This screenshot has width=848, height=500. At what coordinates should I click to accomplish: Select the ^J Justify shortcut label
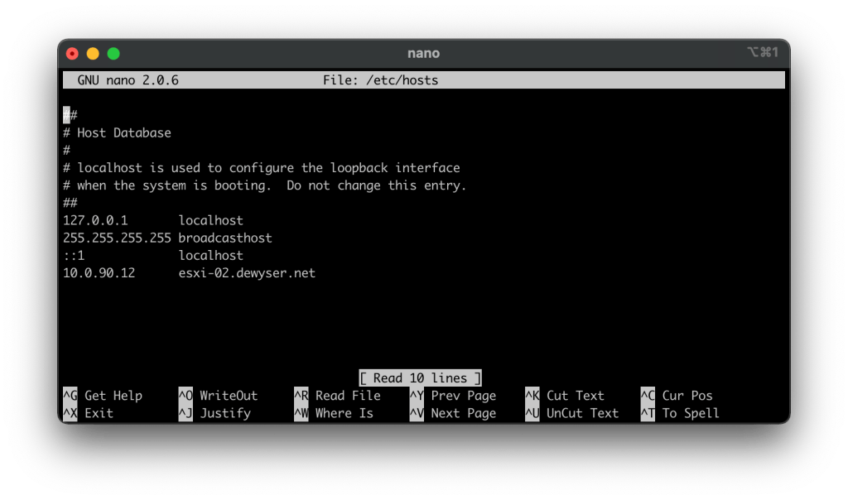pos(214,413)
